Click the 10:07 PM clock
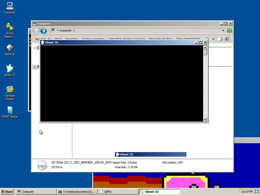Screen dimensions: 260x195 click(247, 192)
